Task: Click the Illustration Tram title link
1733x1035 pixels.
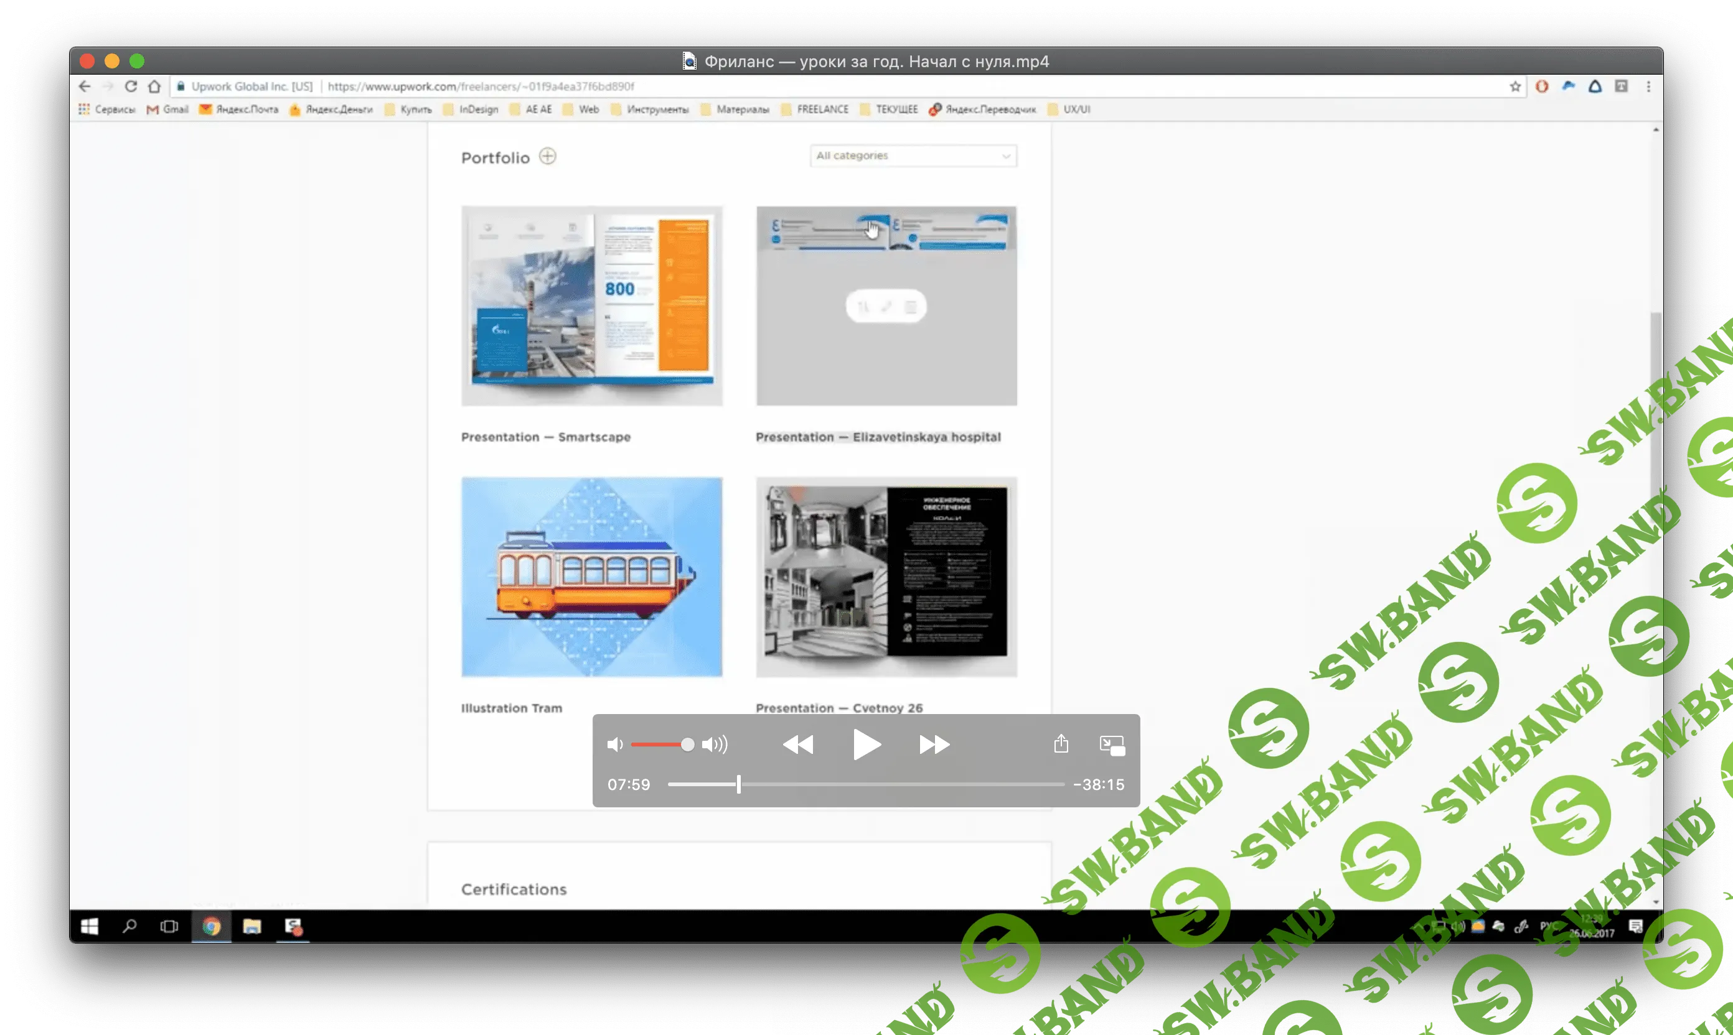Action: (512, 708)
